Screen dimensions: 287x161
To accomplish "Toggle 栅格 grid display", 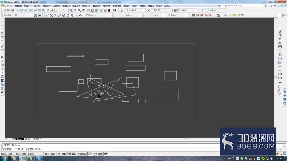I will pos(53,154).
